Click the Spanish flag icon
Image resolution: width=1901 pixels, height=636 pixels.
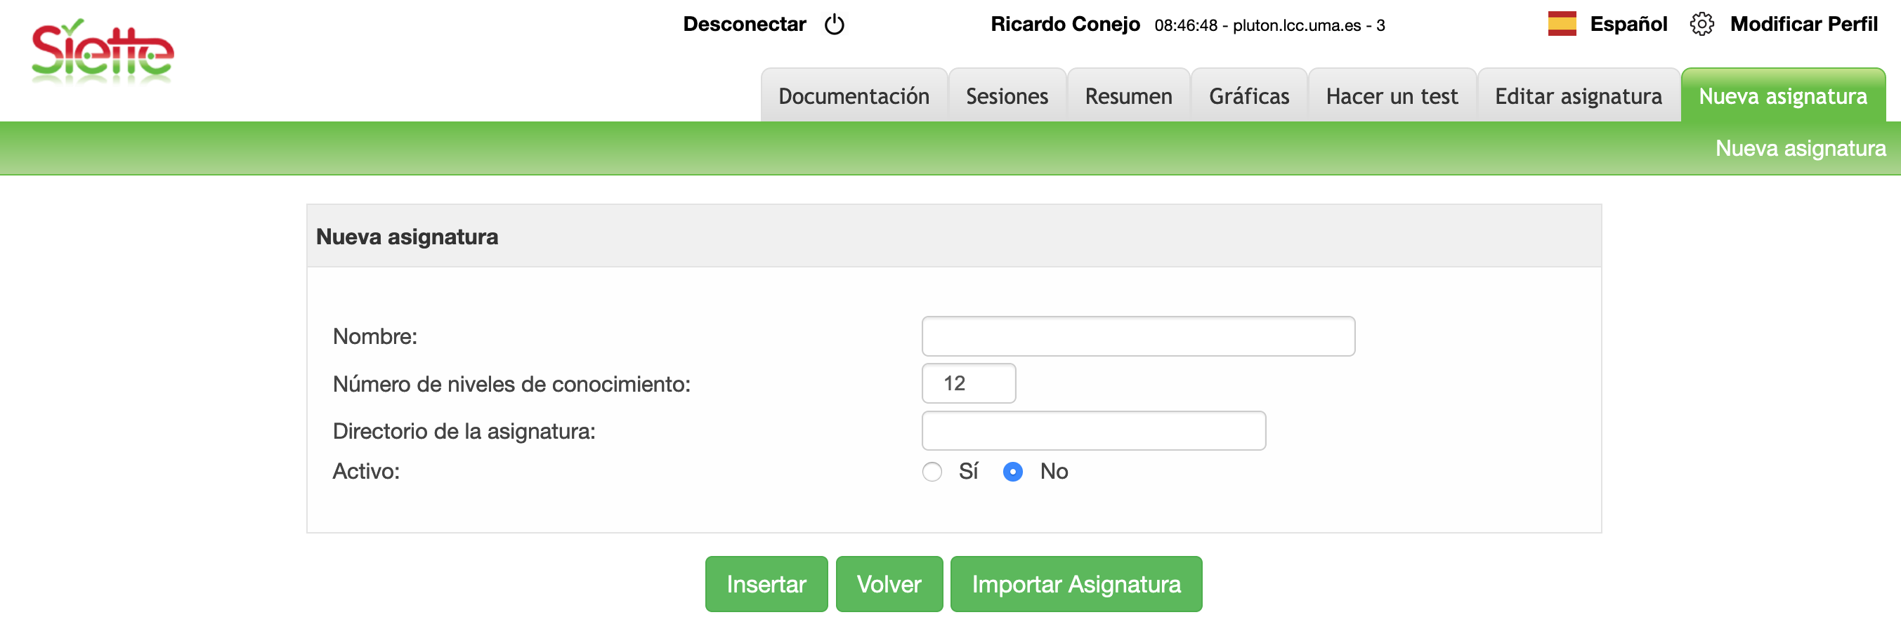click(x=1562, y=25)
